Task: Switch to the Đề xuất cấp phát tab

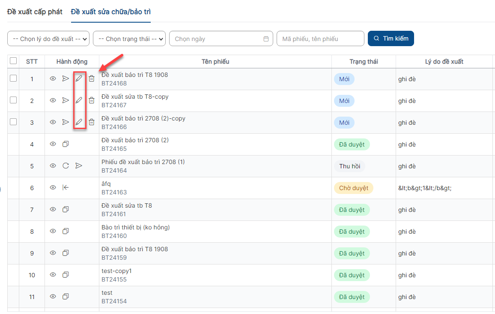Action: click(35, 12)
